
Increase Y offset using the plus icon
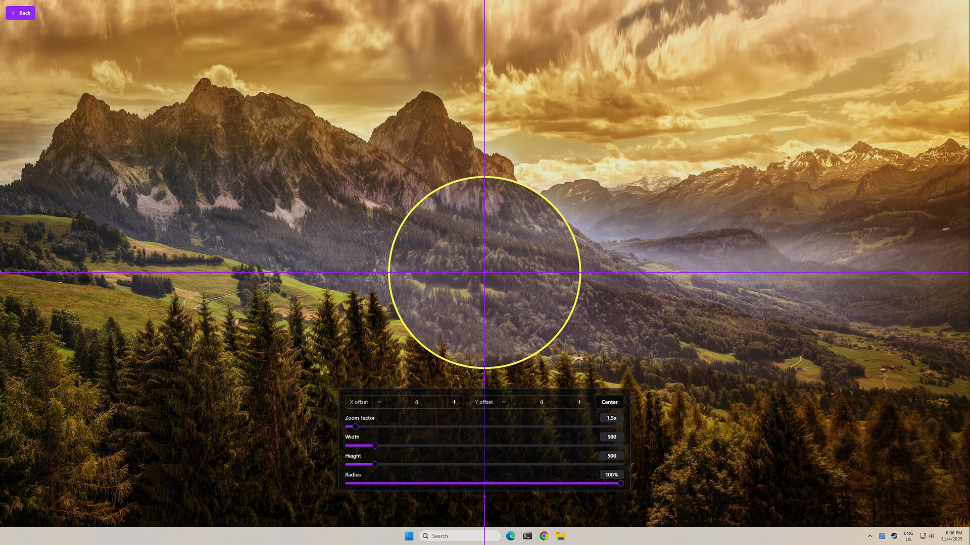[x=579, y=402]
